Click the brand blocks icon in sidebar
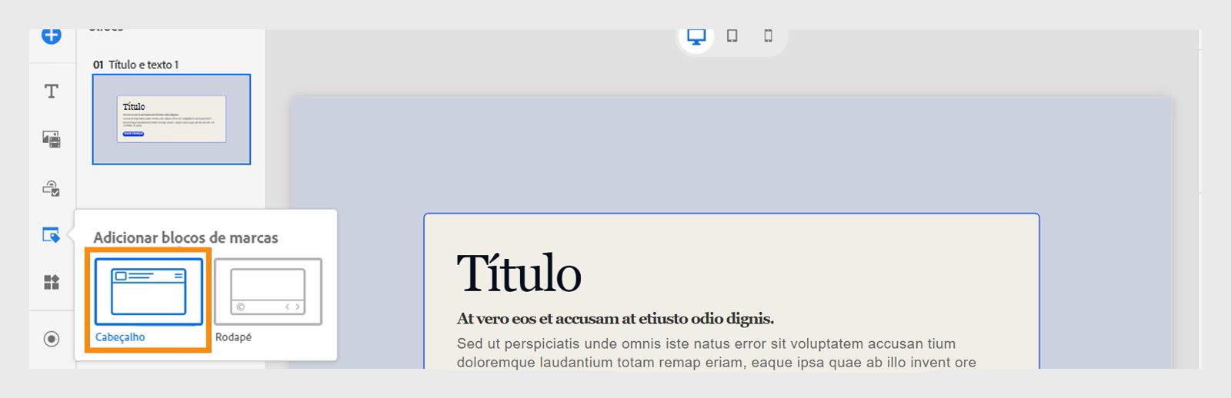 click(52, 235)
